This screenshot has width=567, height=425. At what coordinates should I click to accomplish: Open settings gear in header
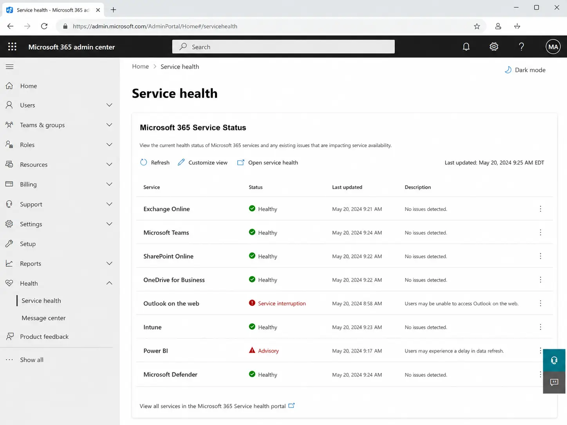(x=494, y=47)
